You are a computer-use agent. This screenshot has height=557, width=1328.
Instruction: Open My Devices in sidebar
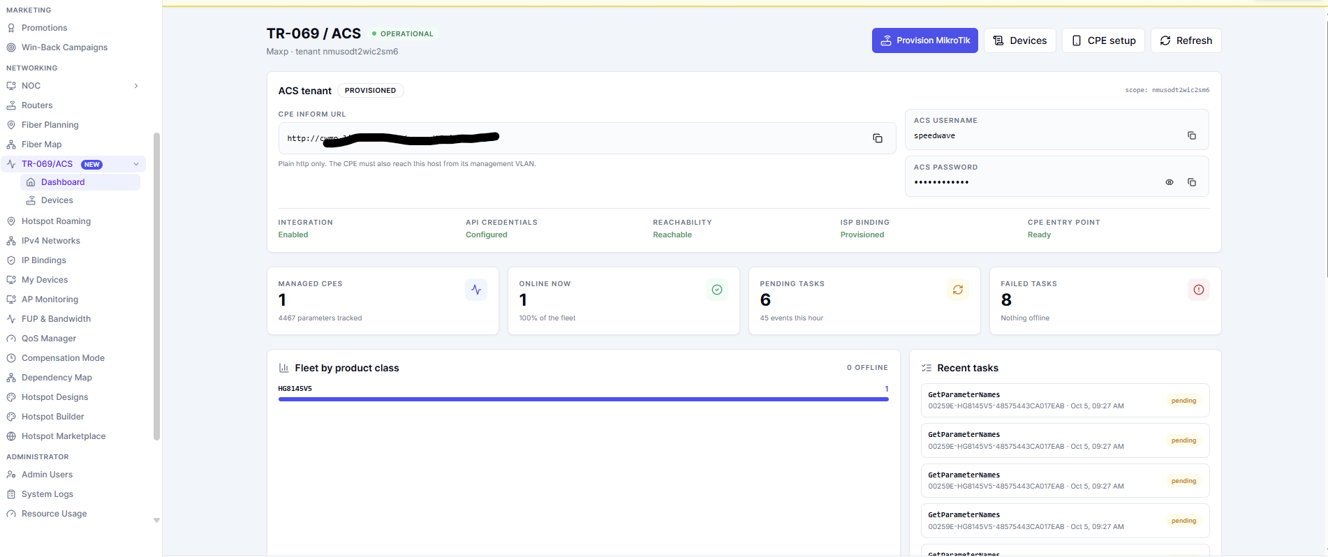click(x=45, y=280)
